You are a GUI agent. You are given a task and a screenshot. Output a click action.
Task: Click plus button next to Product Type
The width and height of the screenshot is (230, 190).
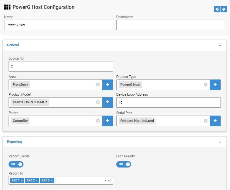215,85
